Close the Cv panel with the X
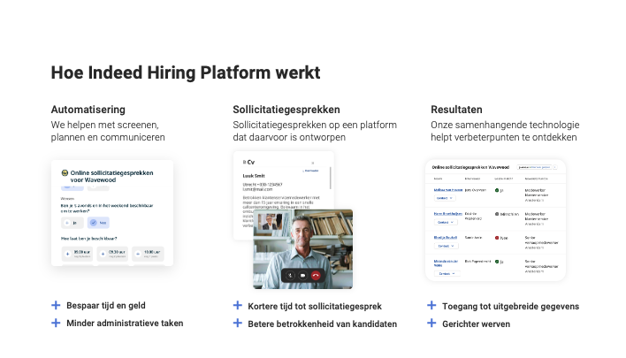Viewport: 626px width, 358px height. (313, 163)
